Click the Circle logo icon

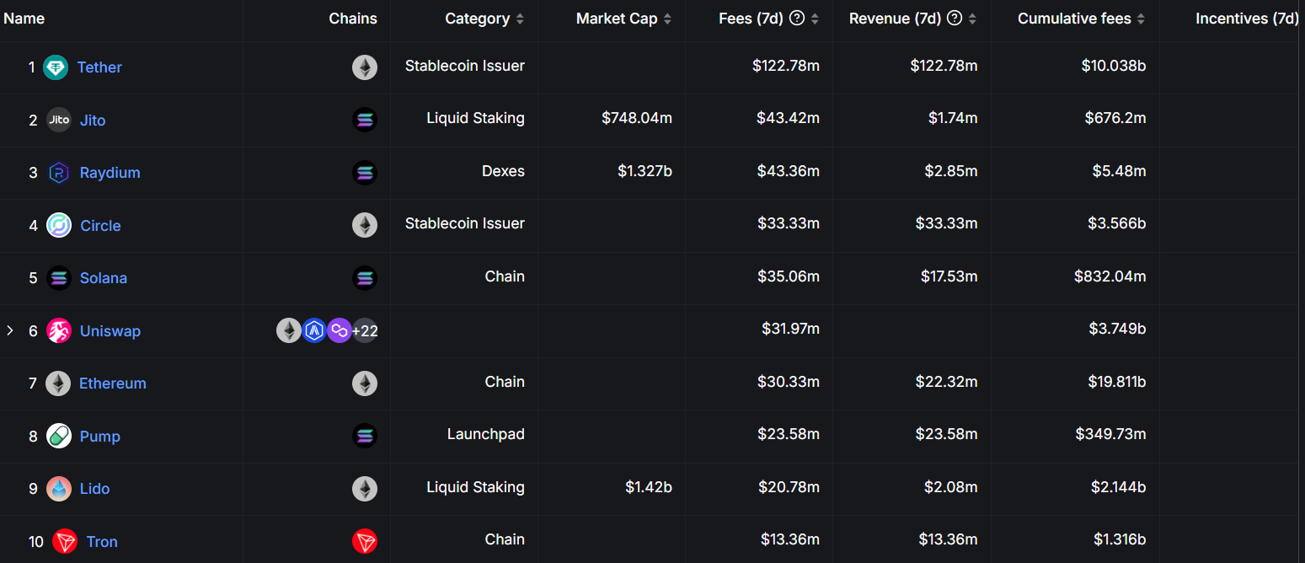tap(59, 226)
